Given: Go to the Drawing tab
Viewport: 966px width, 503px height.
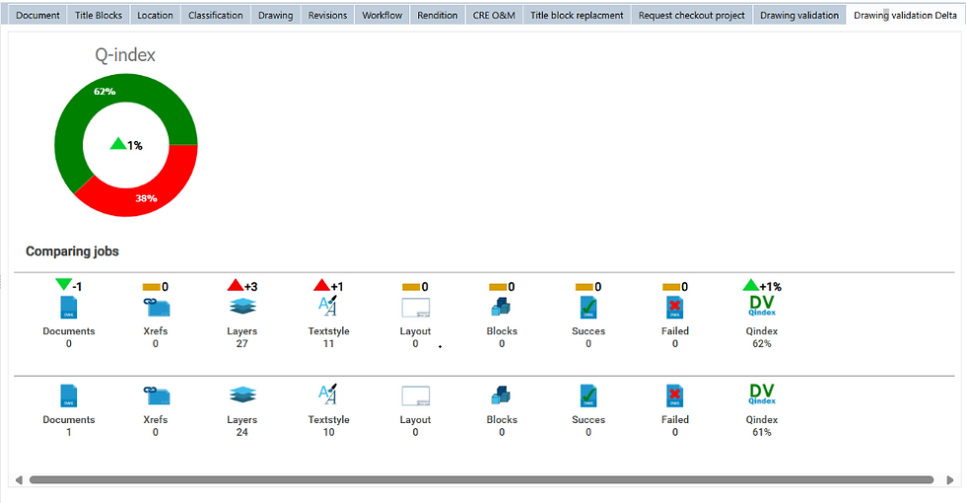Looking at the screenshot, I should (x=275, y=16).
